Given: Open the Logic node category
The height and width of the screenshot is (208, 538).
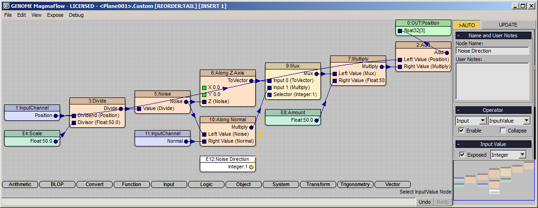Looking at the screenshot, I should (x=206, y=184).
